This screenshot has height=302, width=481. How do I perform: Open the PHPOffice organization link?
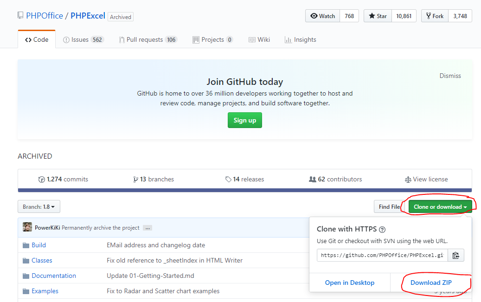(x=45, y=16)
